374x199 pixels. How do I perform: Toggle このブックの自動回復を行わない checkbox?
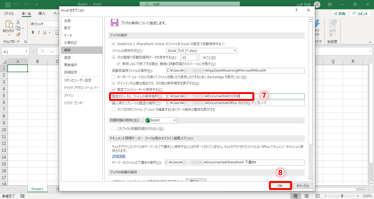point(114,128)
